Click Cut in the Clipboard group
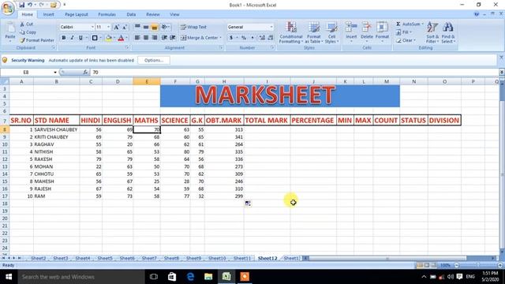The height and width of the screenshot is (284, 505). click(26, 24)
